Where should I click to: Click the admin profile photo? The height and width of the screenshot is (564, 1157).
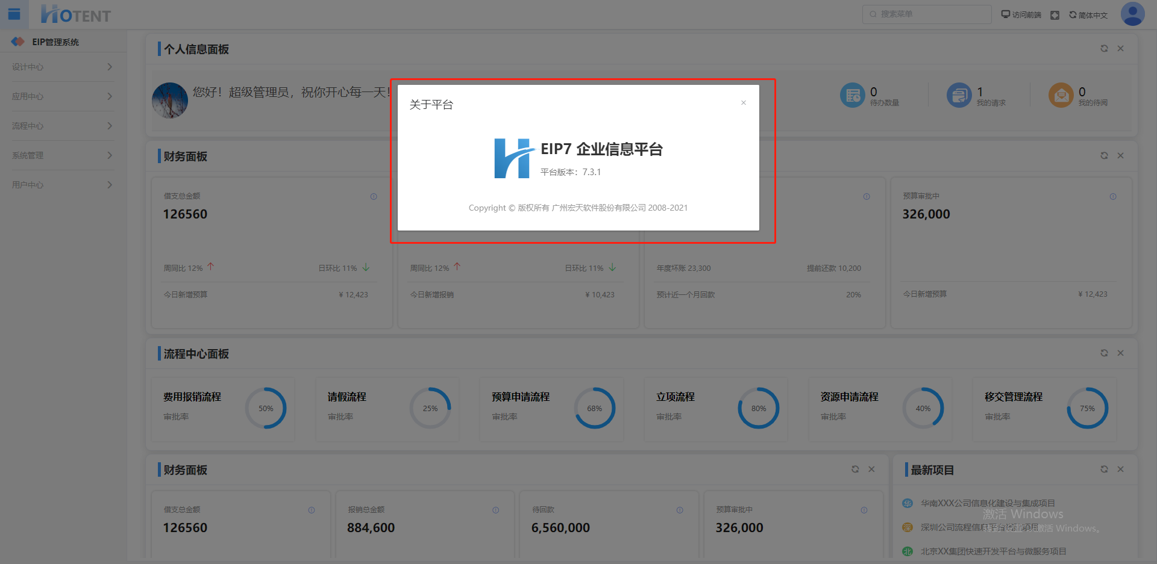170,100
